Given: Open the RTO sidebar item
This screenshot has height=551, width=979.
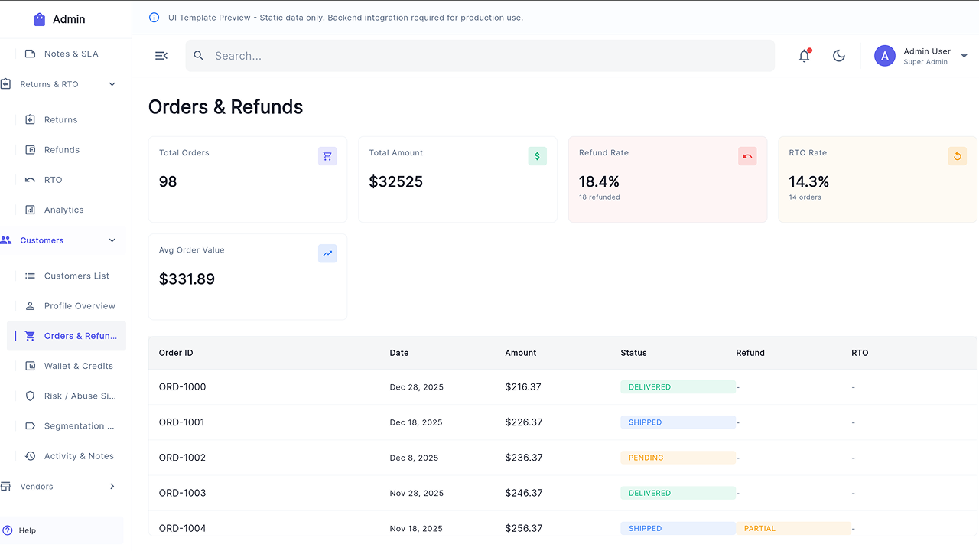Looking at the screenshot, I should point(67,180).
